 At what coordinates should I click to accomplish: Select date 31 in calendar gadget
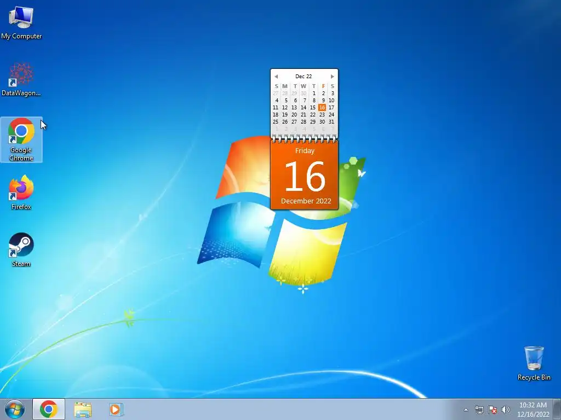(x=331, y=122)
